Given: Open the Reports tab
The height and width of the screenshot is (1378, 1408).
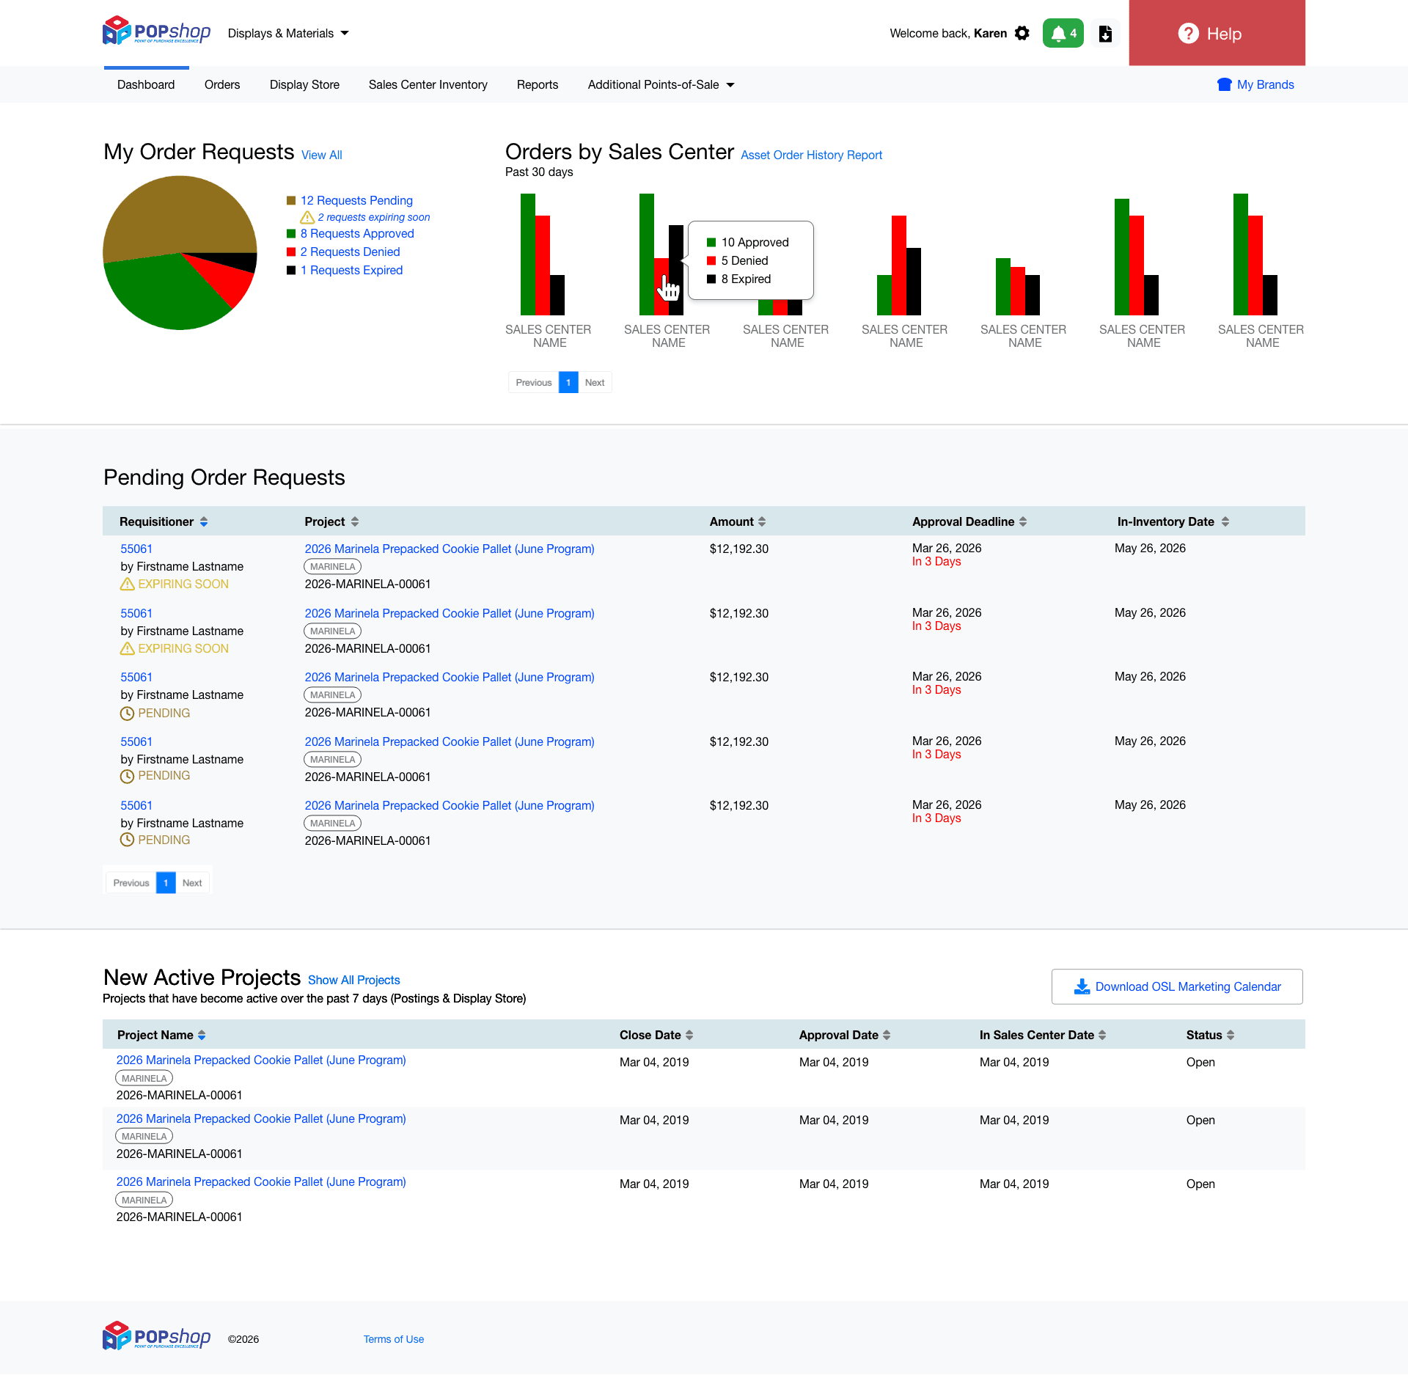Looking at the screenshot, I should 538,84.
